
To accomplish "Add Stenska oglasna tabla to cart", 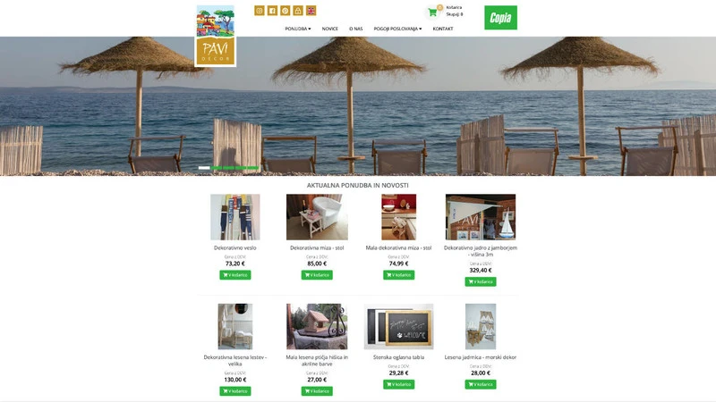I will click(x=398, y=384).
